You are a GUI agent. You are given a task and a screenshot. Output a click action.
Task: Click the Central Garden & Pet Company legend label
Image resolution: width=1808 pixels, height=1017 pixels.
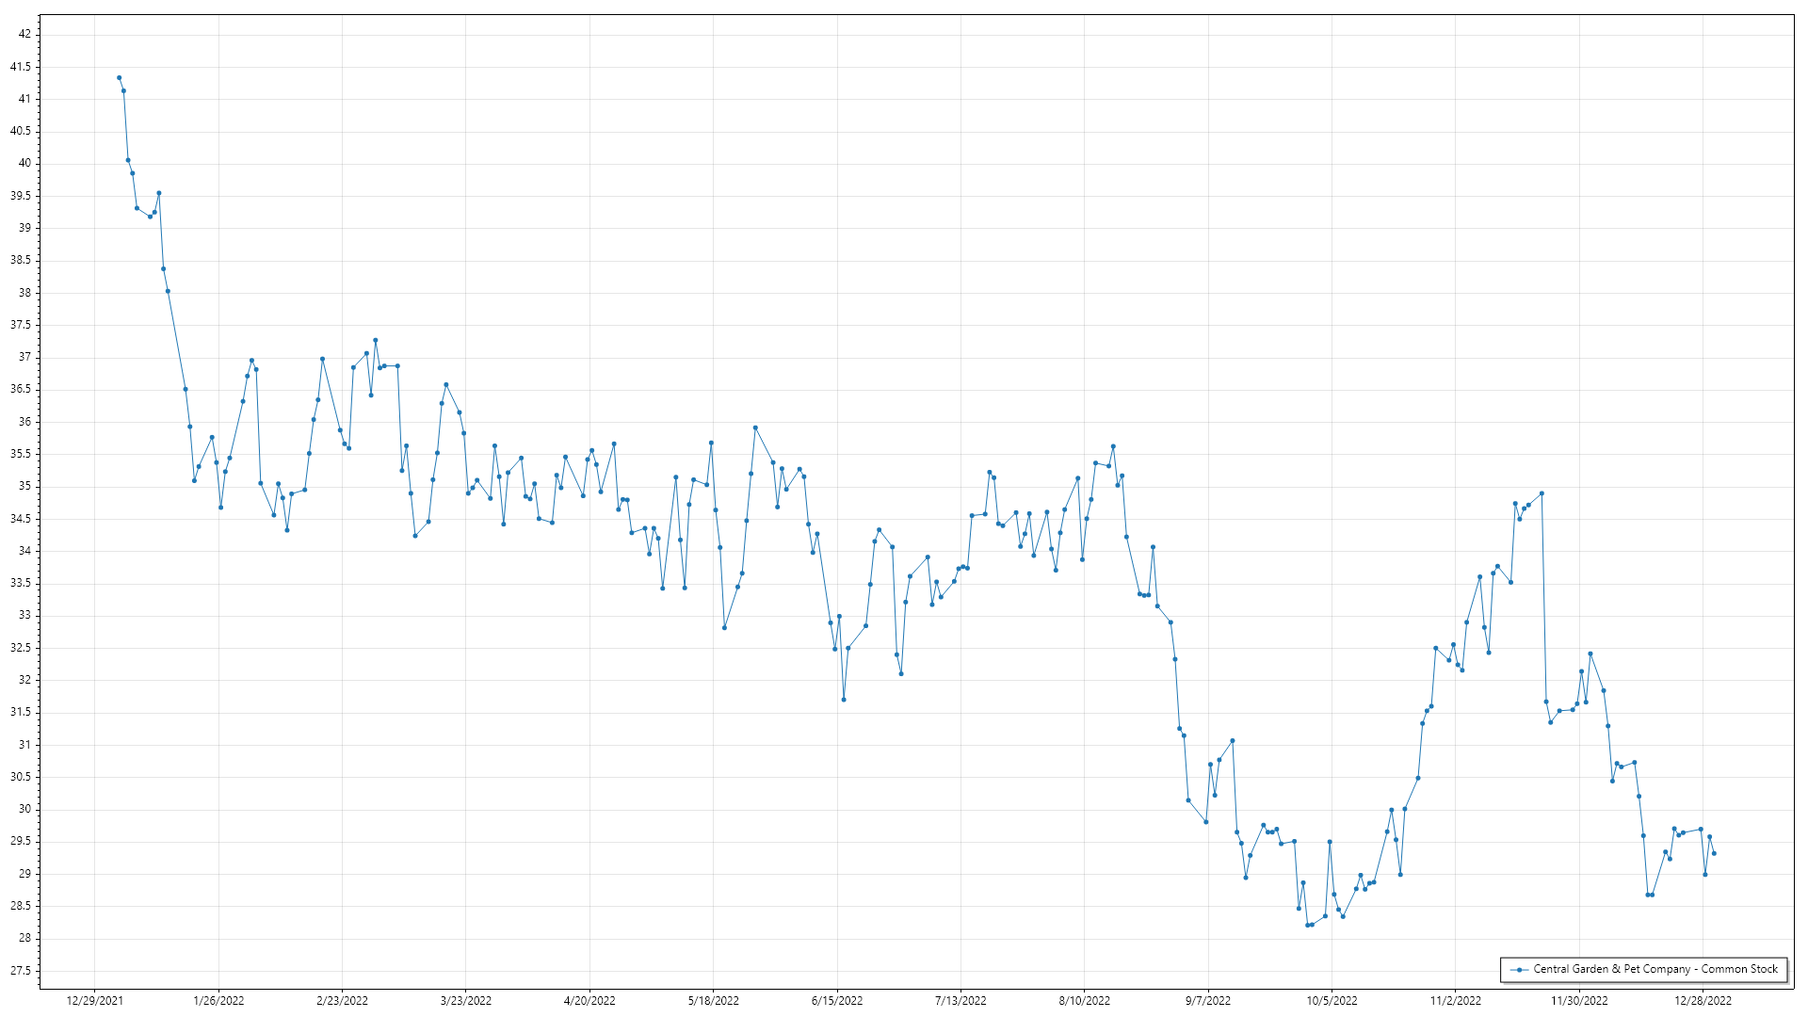coord(1655,969)
